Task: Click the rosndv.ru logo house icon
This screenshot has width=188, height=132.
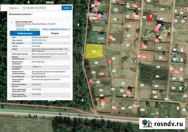Action: [x=147, y=123]
